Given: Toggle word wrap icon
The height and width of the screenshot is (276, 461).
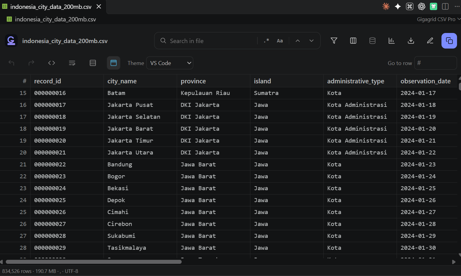Looking at the screenshot, I should click(x=72, y=63).
